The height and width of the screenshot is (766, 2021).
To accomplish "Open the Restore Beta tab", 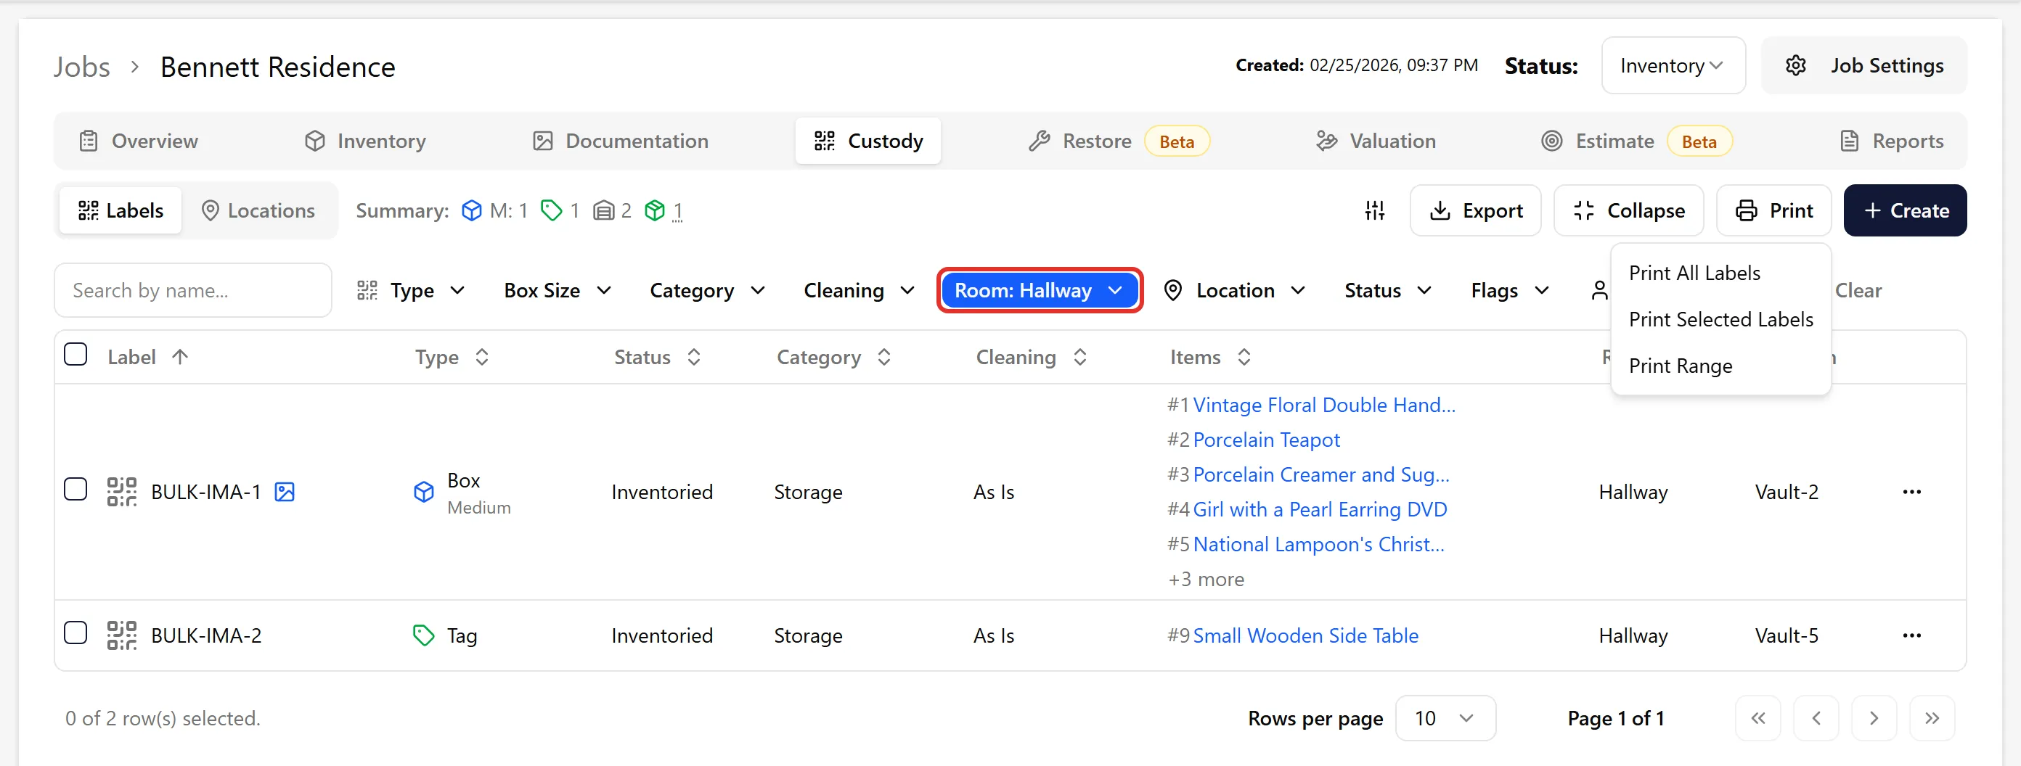I will coord(1119,141).
